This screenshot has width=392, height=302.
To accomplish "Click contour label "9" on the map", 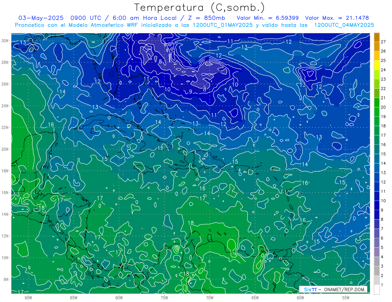I will pyautogui.click(x=190, y=92).
